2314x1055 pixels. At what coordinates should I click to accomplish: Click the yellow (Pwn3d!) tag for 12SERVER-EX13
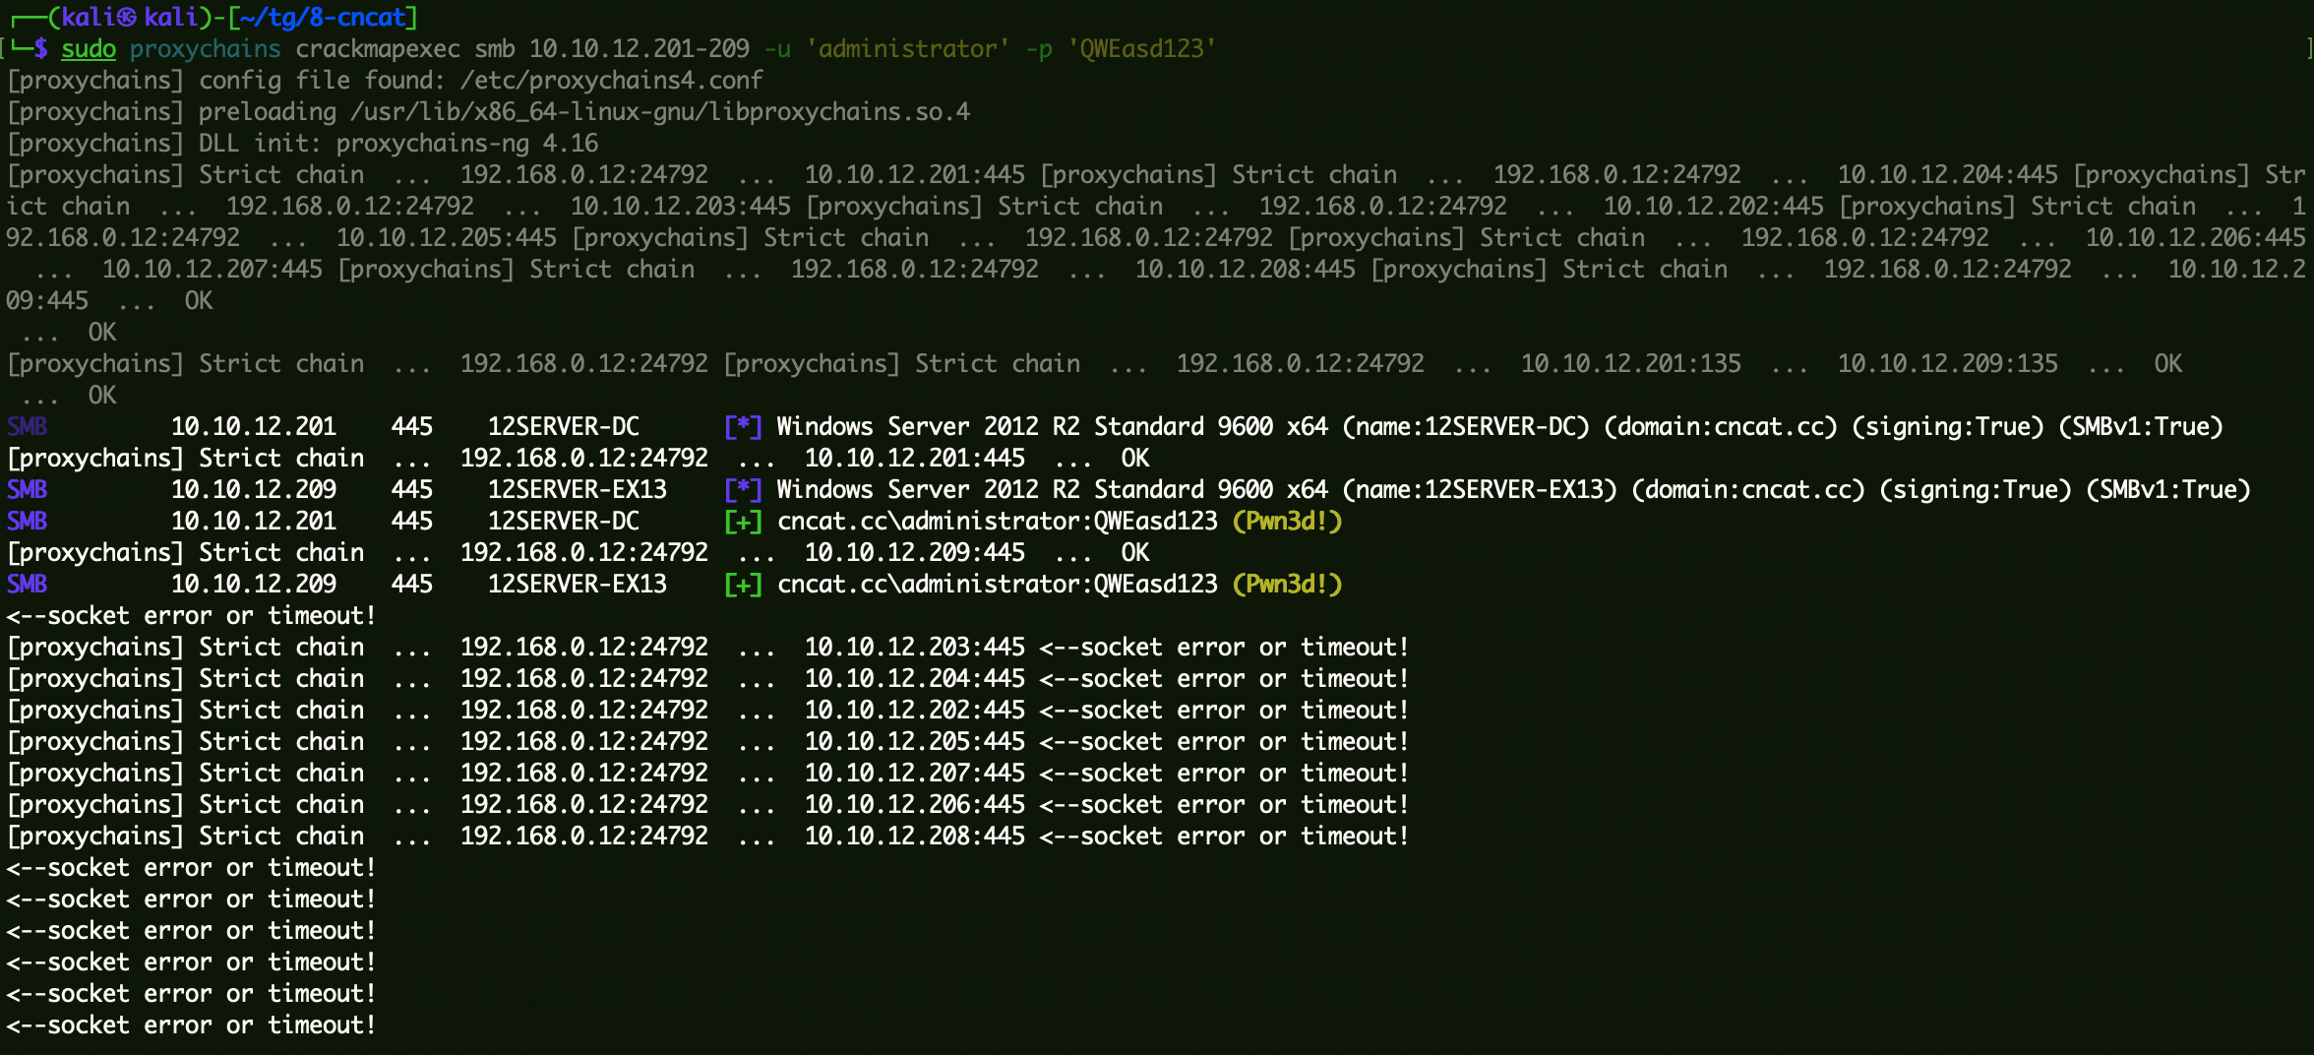pos(1287,584)
